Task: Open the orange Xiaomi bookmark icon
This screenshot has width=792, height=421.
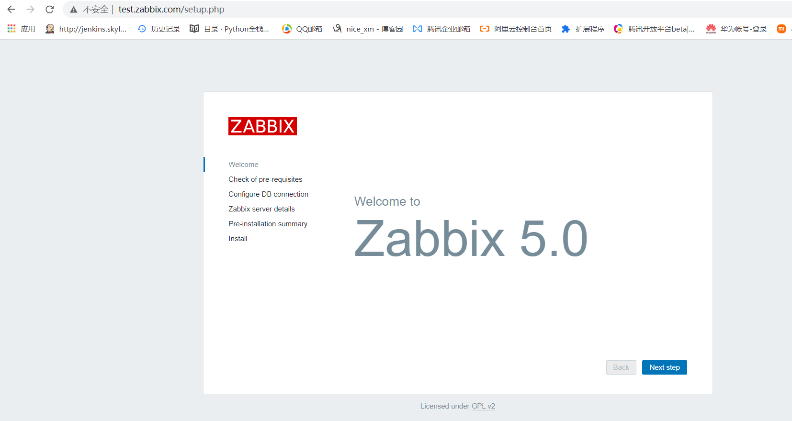Action: [781, 29]
